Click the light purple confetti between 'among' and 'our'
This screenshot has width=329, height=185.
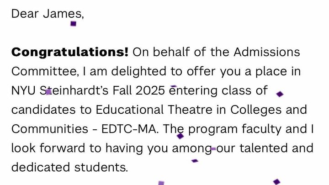tap(213, 149)
